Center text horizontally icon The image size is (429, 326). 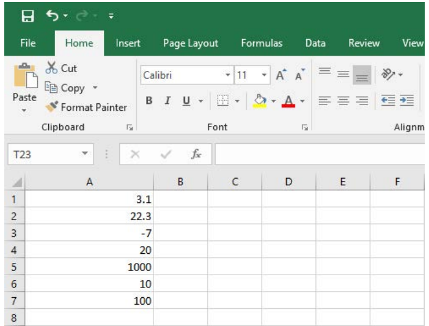tap(343, 101)
